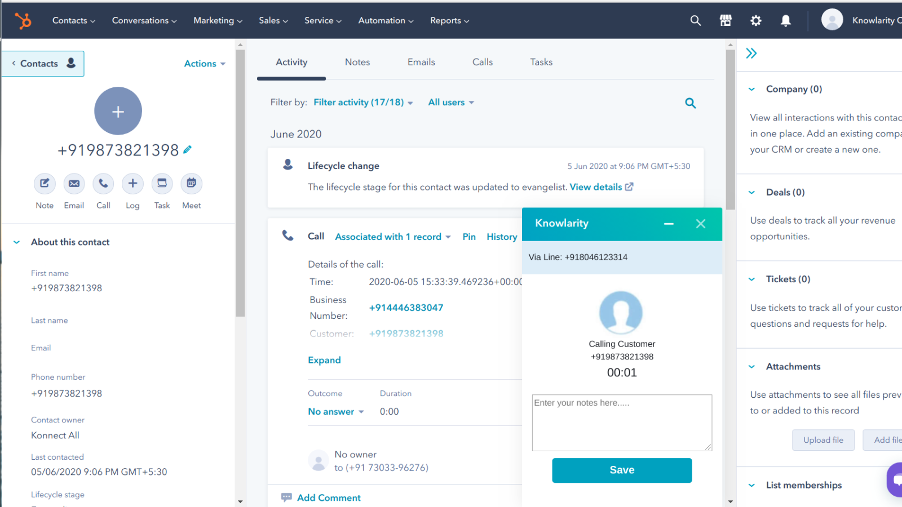Open the notifications bell
This screenshot has height=507, width=902.
[x=785, y=21]
